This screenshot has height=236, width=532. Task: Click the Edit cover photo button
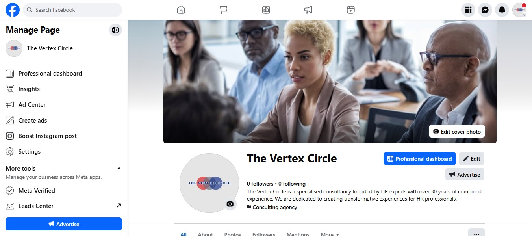pos(457,132)
